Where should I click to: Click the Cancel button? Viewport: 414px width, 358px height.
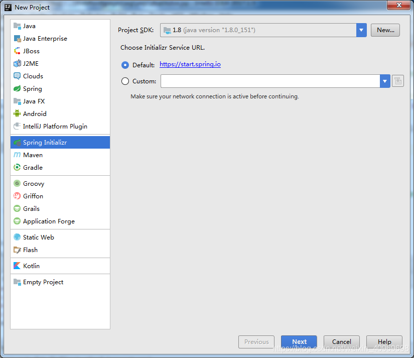click(342, 341)
